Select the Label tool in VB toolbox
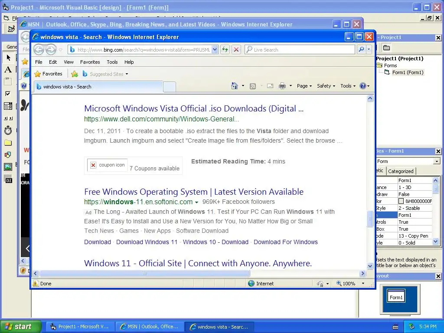Image resolution: width=444 pixels, height=333 pixels. click(x=8, y=69)
